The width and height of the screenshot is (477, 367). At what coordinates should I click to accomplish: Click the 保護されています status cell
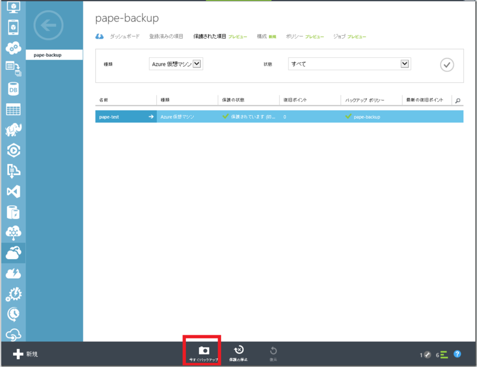(x=249, y=116)
